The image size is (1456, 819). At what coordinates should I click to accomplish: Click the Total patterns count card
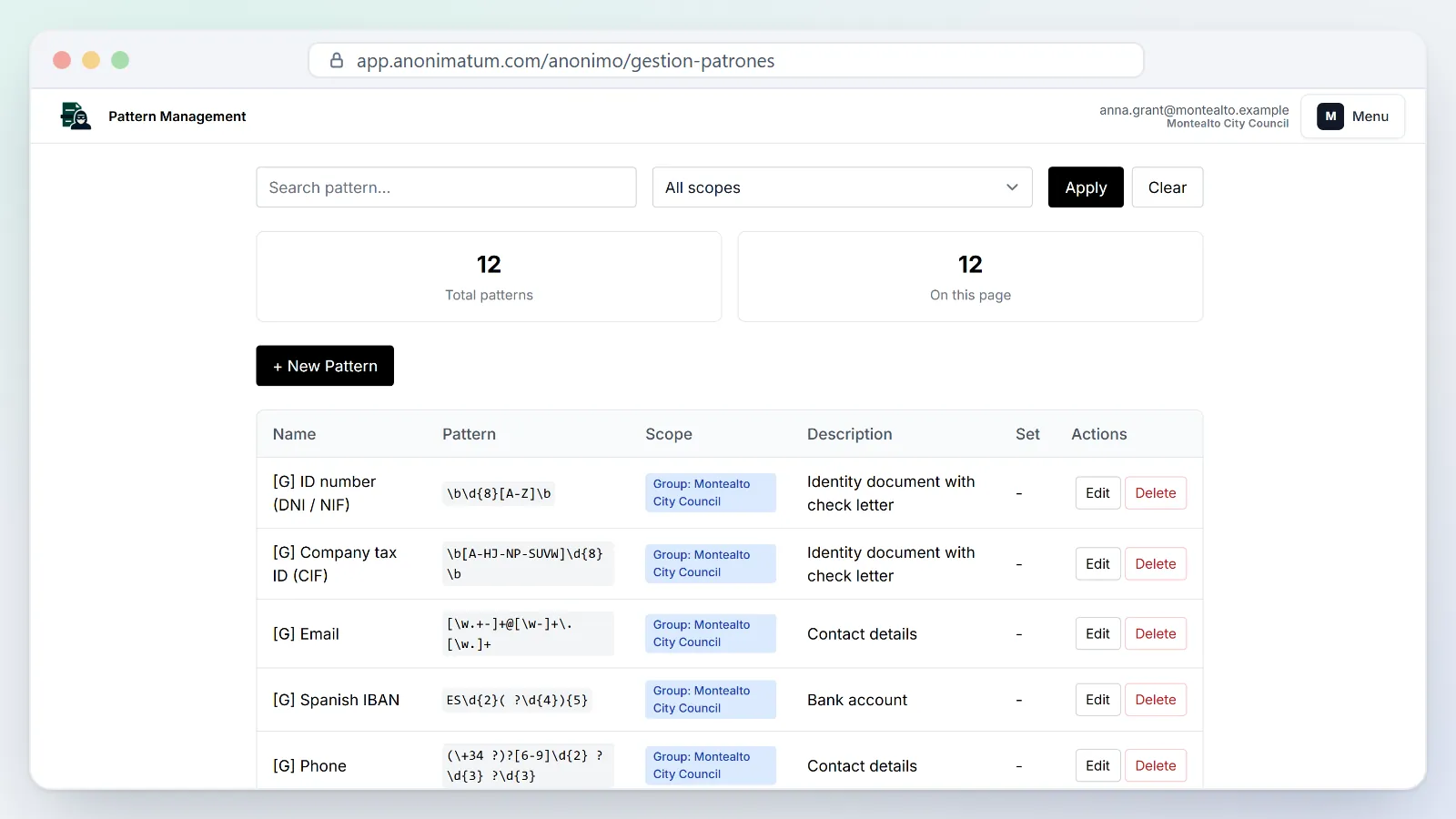[x=489, y=277]
